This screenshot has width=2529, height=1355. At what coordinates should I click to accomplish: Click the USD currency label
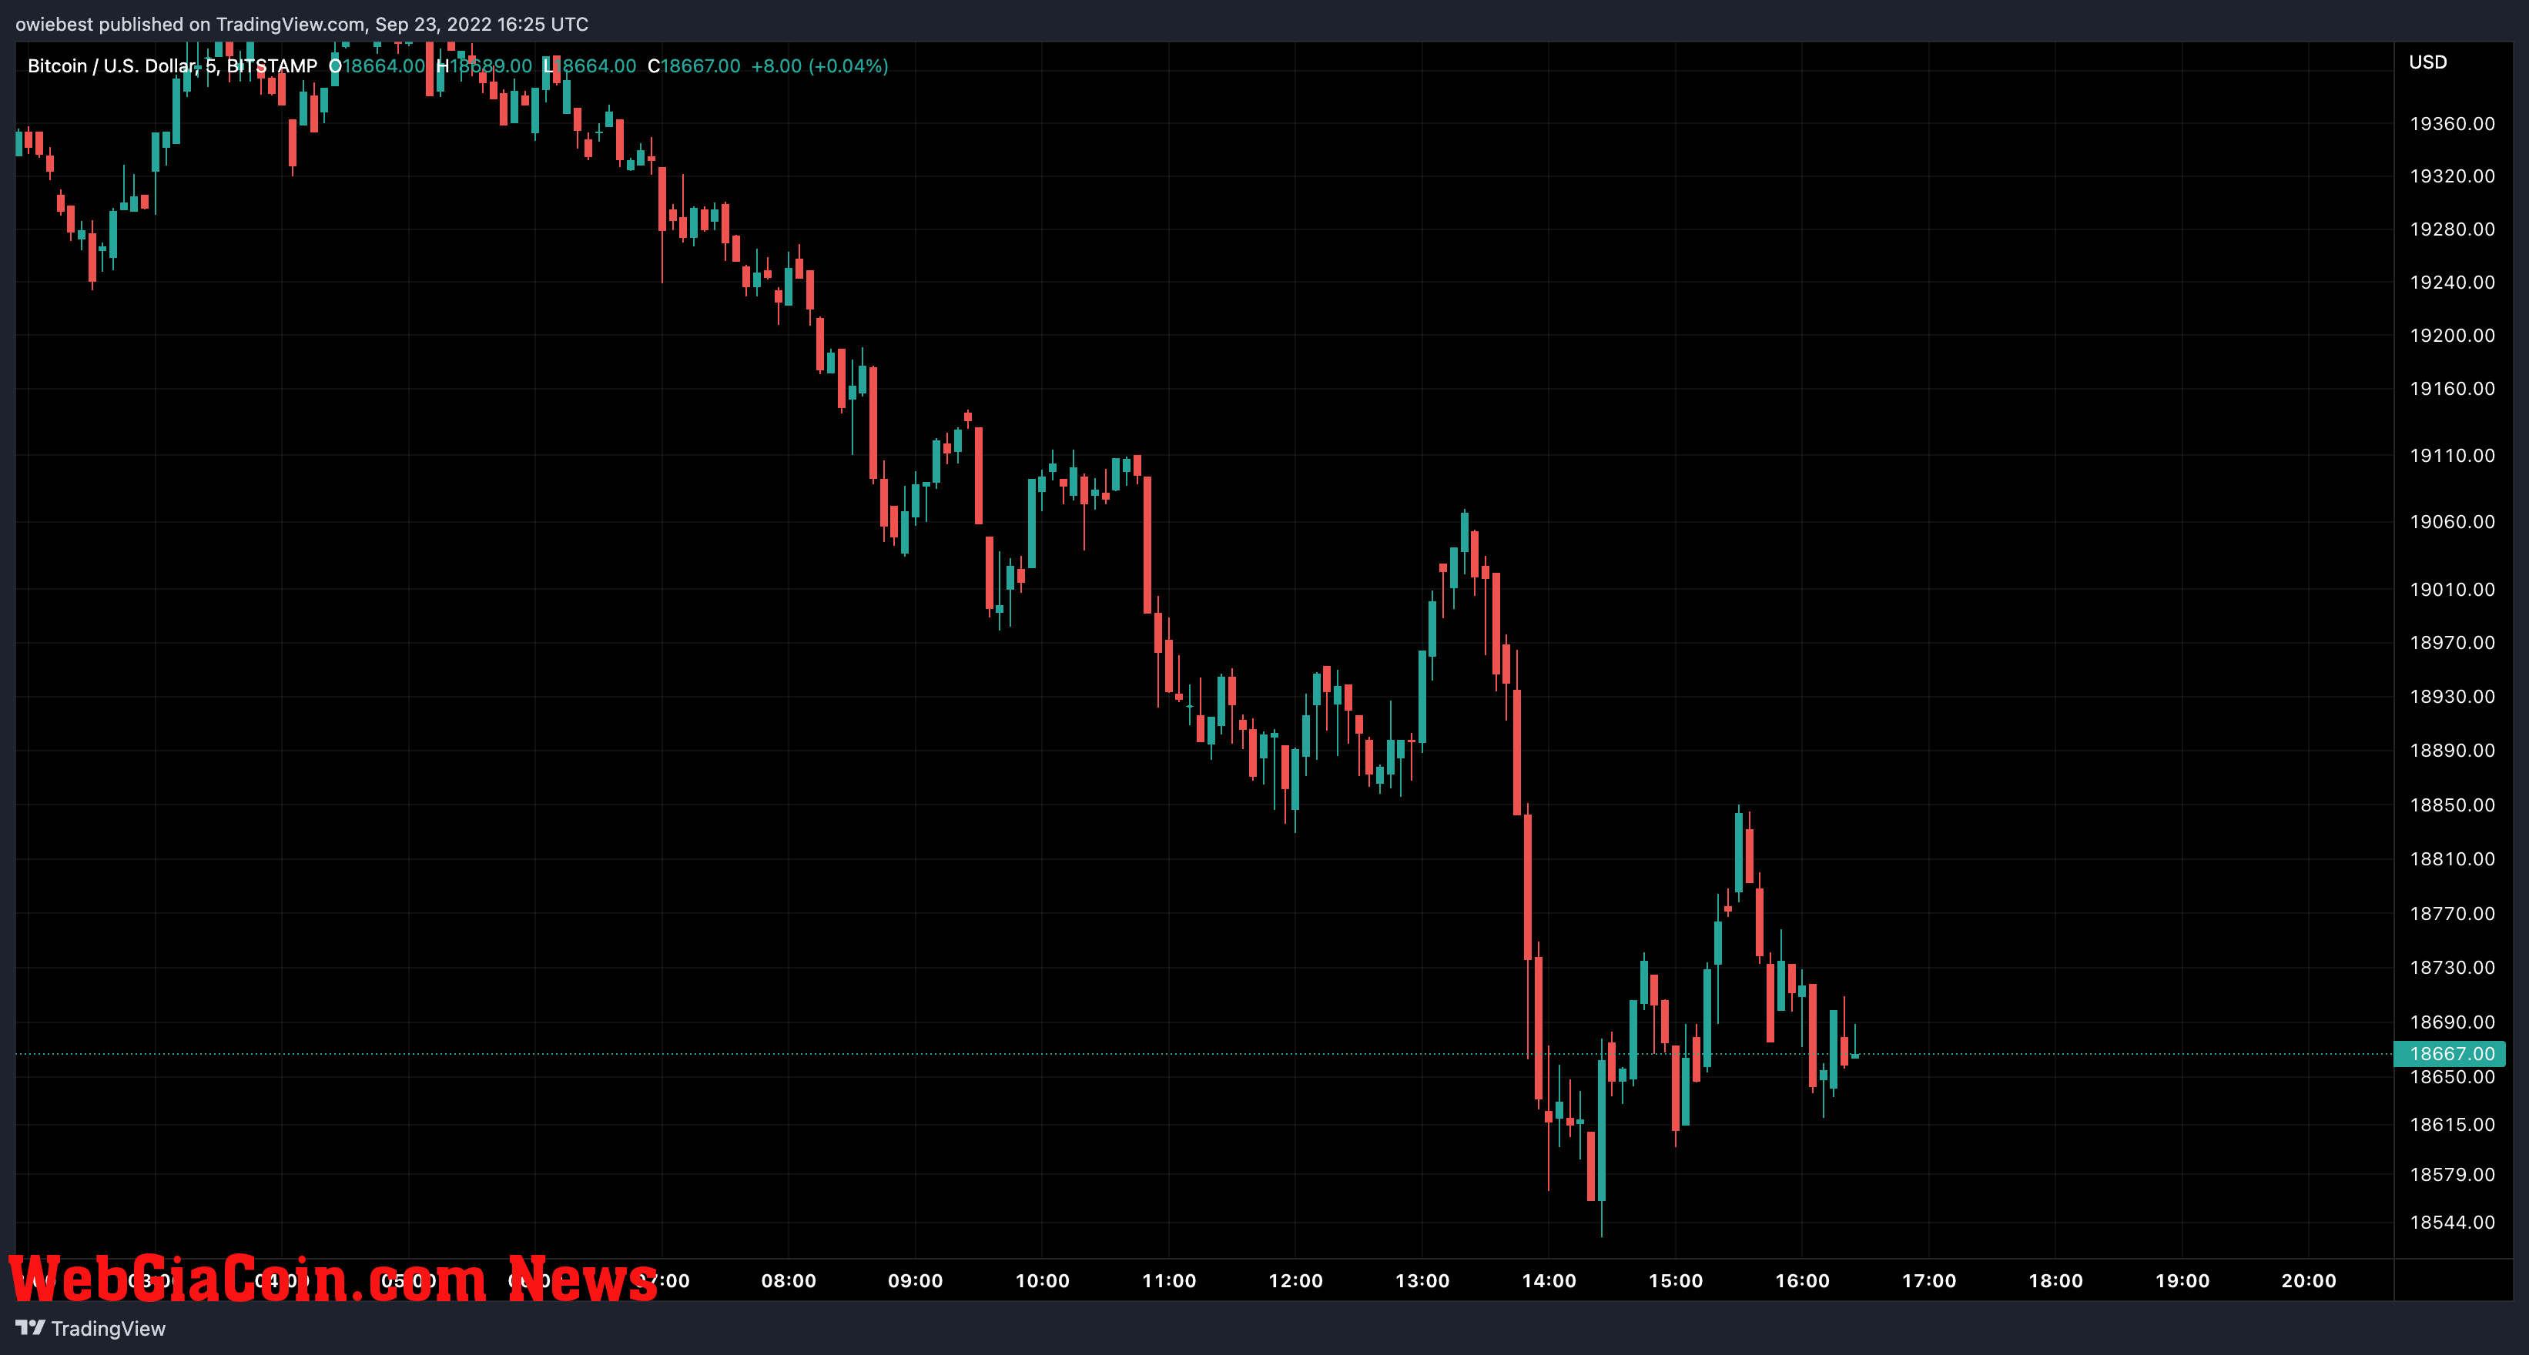2428,62
